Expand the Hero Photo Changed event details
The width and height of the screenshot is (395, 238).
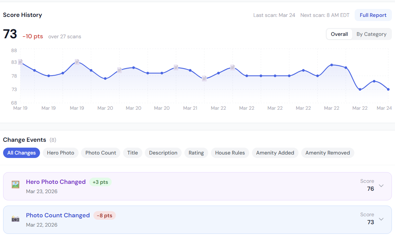381,185
